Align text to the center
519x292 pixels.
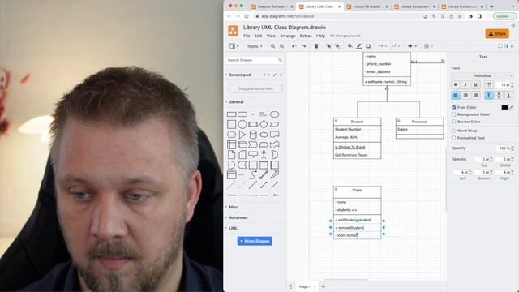tap(465, 96)
